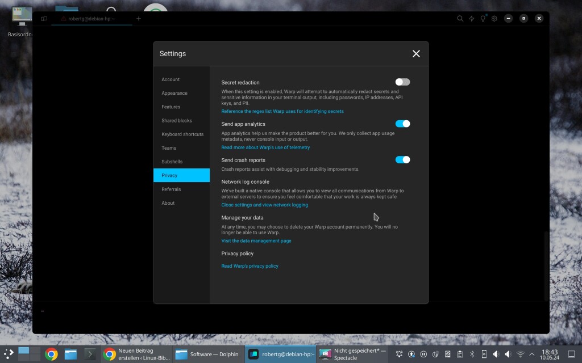Click the Network log console heading
Image resolution: width=582 pixels, height=363 pixels.
[x=246, y=182]
